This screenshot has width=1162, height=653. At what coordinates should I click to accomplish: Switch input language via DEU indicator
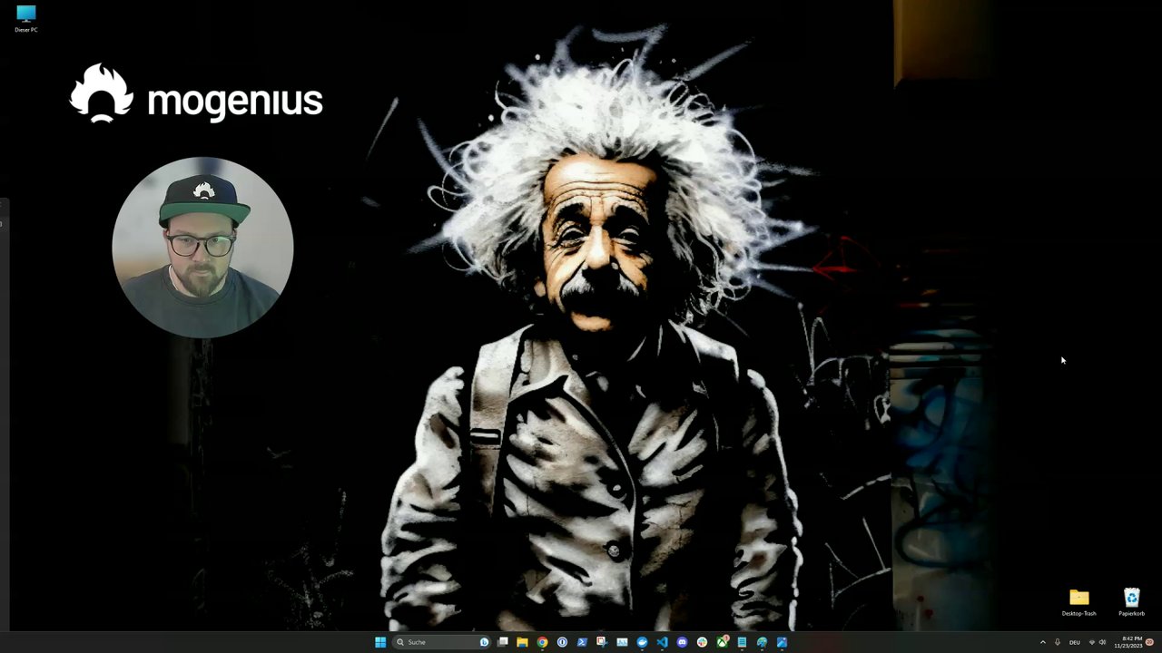pyautogui.click(x=1075, y=642)
